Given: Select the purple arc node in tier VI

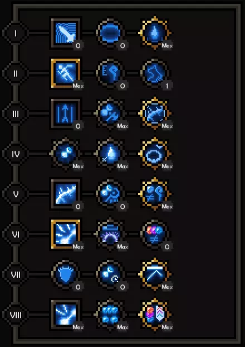Looking at the screenshot, I should pyautogui.click(x=110, y=234).
